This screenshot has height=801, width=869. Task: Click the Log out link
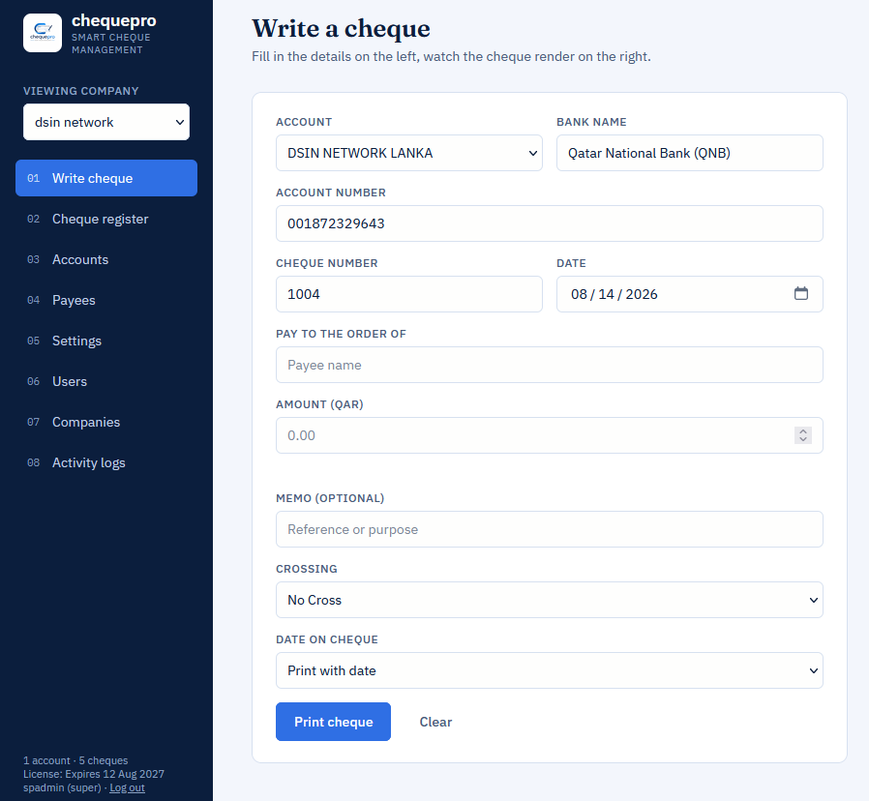pos(127,787)
